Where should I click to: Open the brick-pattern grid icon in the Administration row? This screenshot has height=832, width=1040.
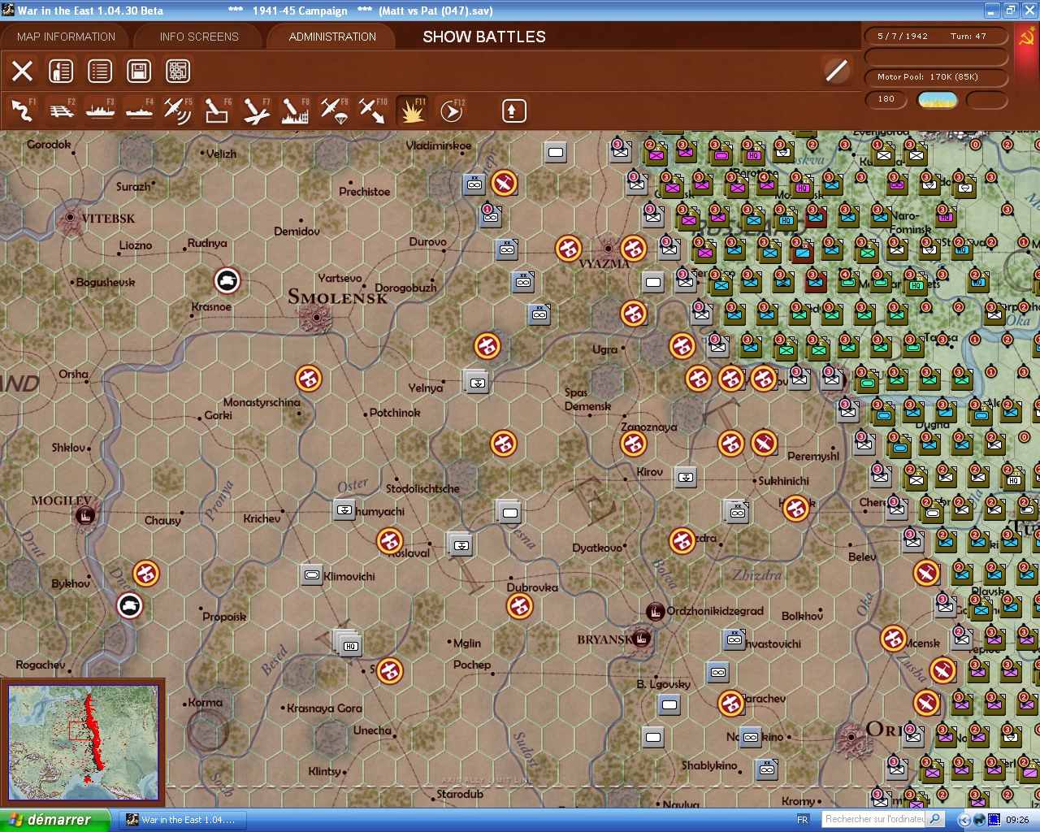[x=178, y=71]
